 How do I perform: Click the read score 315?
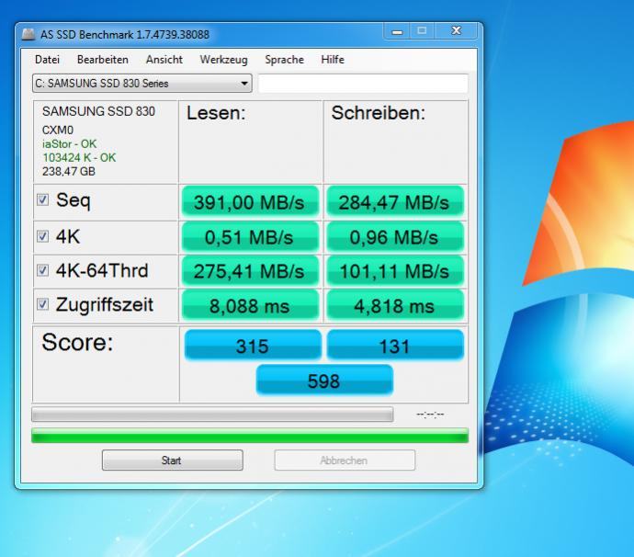pyautogui.click(x=253, y=346)
